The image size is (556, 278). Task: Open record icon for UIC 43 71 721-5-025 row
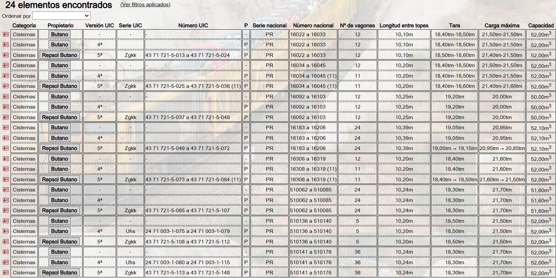(6, 86)
